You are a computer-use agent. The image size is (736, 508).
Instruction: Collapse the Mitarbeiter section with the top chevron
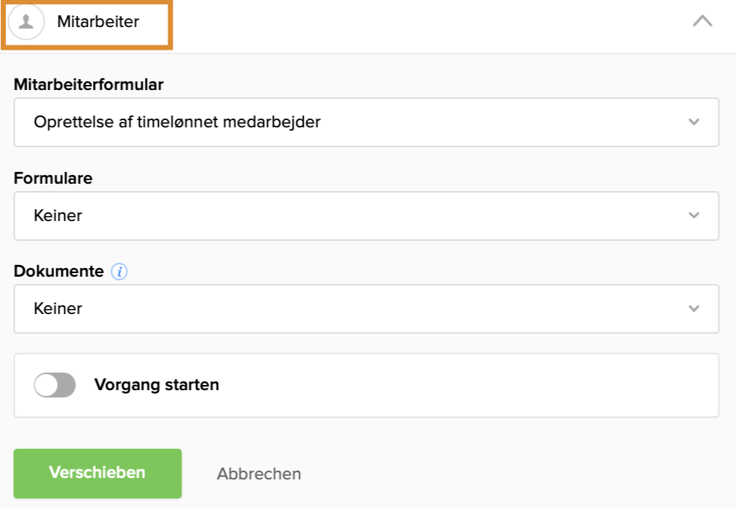(702, 21)
